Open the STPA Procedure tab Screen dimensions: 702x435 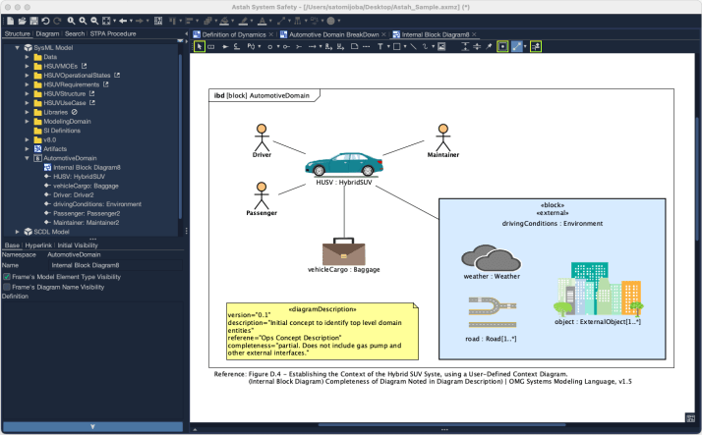114,33
